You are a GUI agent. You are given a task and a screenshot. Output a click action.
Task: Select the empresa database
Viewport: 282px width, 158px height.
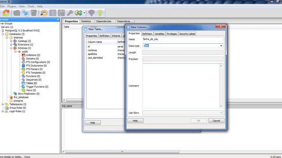coord(18,38)
